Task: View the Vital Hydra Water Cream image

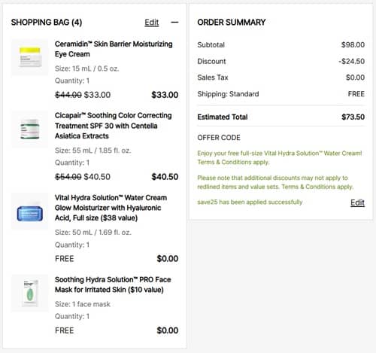Action: (30, 211)
